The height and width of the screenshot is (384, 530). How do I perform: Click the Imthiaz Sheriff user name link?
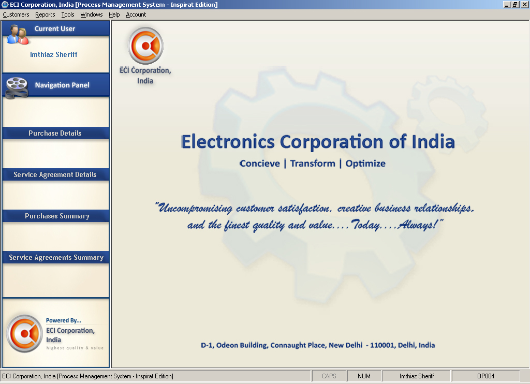click(54, 54)
